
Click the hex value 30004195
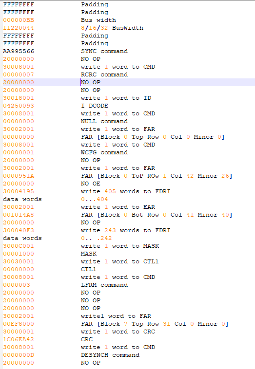click(x=19, y=191)
